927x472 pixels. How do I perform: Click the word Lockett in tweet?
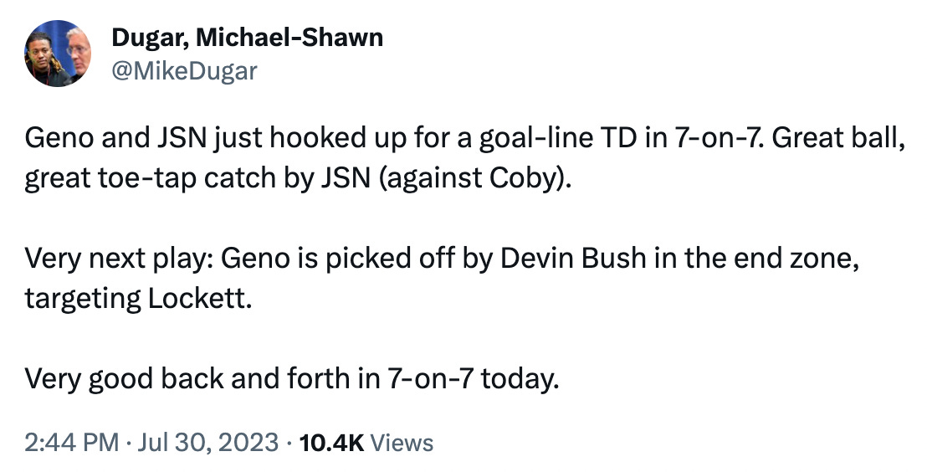[x=199, y=299]
